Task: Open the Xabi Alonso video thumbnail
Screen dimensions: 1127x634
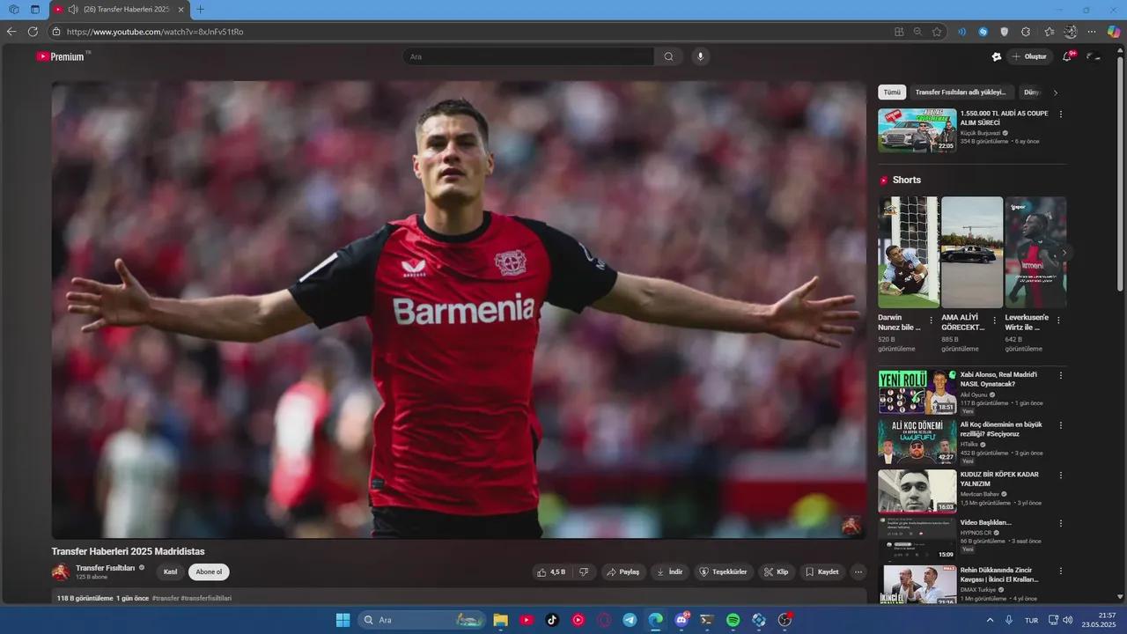Action: (917, 390)
